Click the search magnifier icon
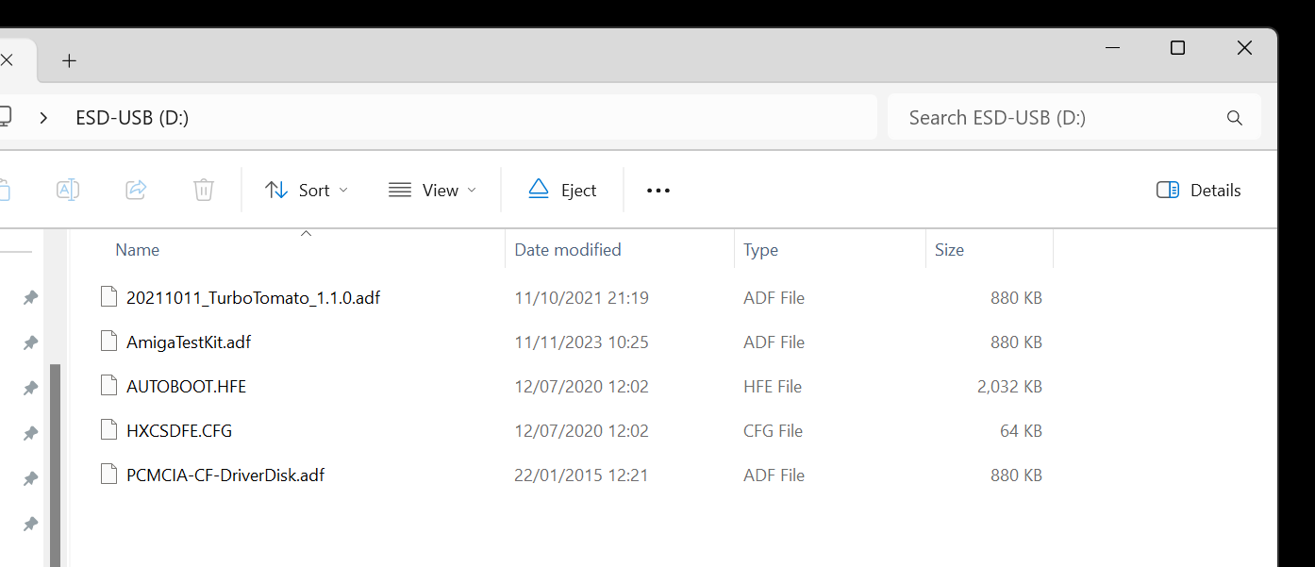 [x=1234, y=118]
